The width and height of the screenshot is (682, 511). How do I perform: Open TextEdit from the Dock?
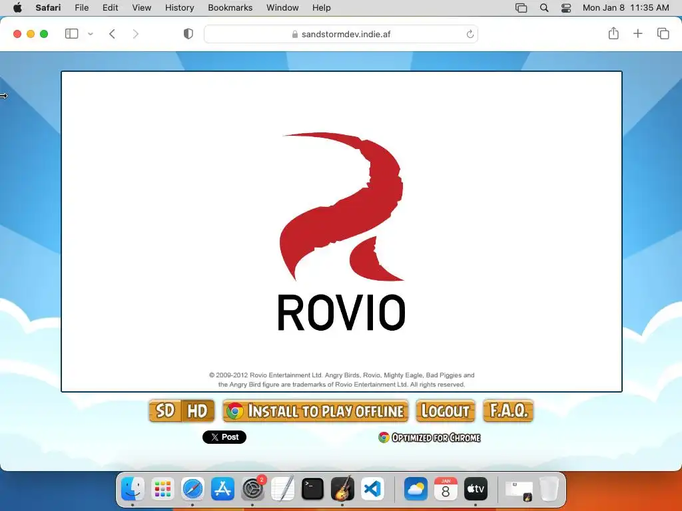click(282, 489)
